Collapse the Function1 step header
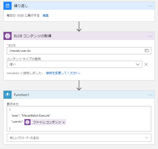 (x=75, y=95)
